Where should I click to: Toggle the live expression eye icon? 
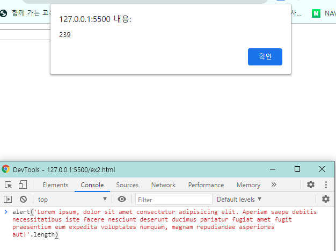coord(122,199)
